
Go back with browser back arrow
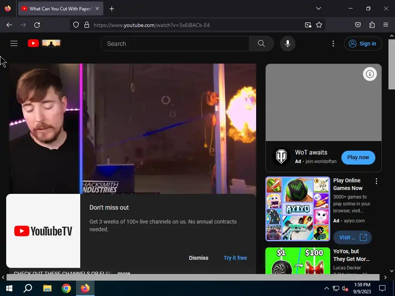tap(9, 25)
